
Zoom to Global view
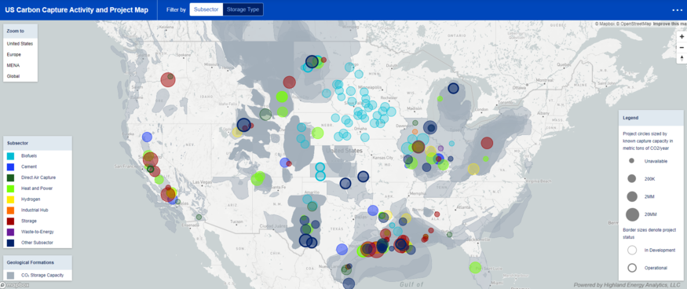(13, 76)
